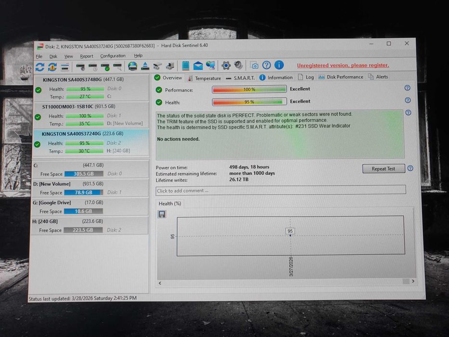Click the Status last updated status bar text
The width and height of the screenshot is (449, 337).
(82, 298)
